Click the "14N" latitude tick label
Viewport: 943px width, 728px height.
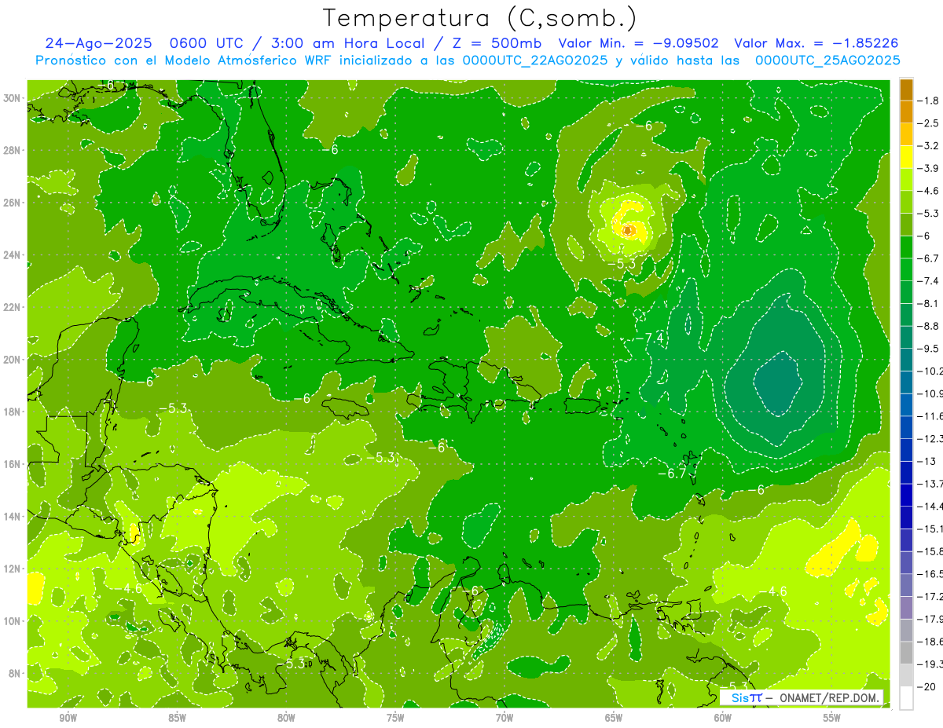coord(13,516)
